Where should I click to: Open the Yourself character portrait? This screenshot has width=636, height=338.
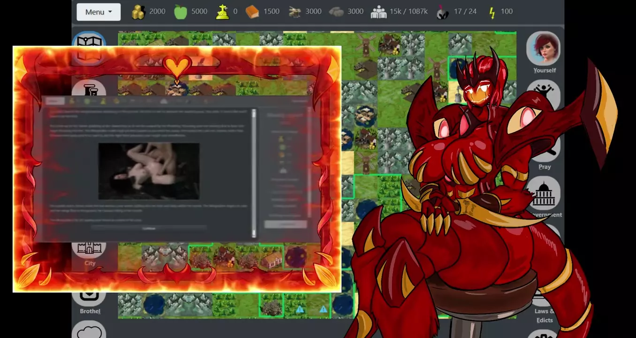coord(544,48)
